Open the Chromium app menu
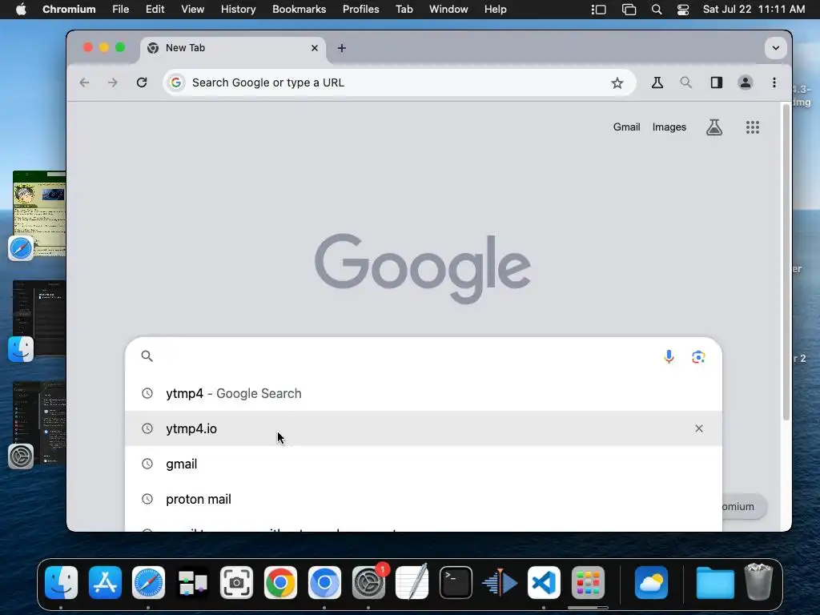This screenshot has width=820, height=615. click(x=69, y=10)
